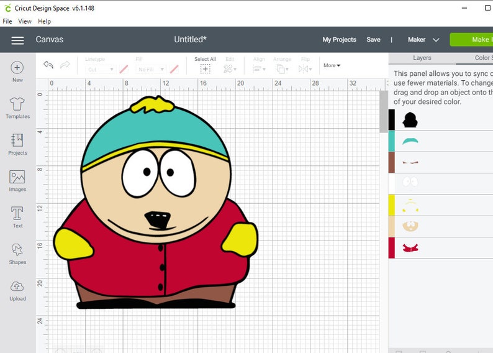The width and height of the screenshot is (493, 353).
Task: Select the teal hat layer thumbnail
Action: click(x=410, y=141)
